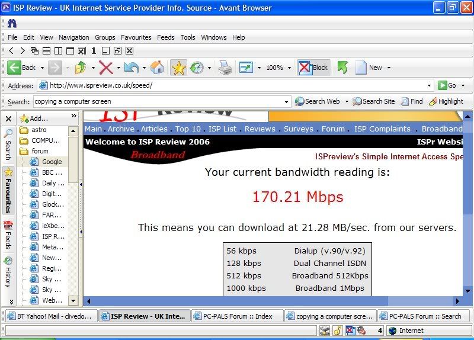This screenshot has height=340, width=474.
Task: Open the Stop button dropdown arrow
Action: [x=118, y=68]
